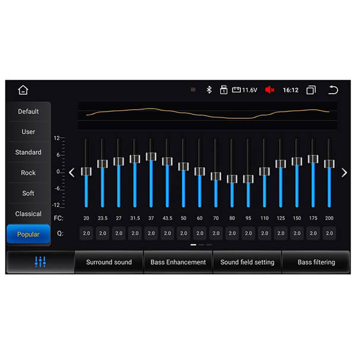Tap the Q value under 110 Hz
This screenshot has height=356, width=356.
click(265, 233)
